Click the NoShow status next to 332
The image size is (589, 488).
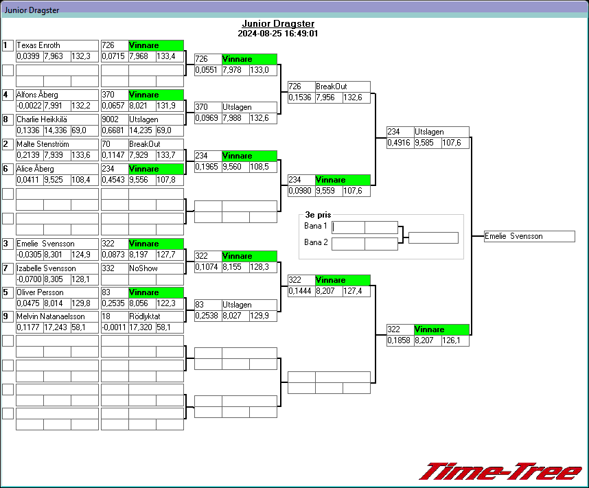156,268
